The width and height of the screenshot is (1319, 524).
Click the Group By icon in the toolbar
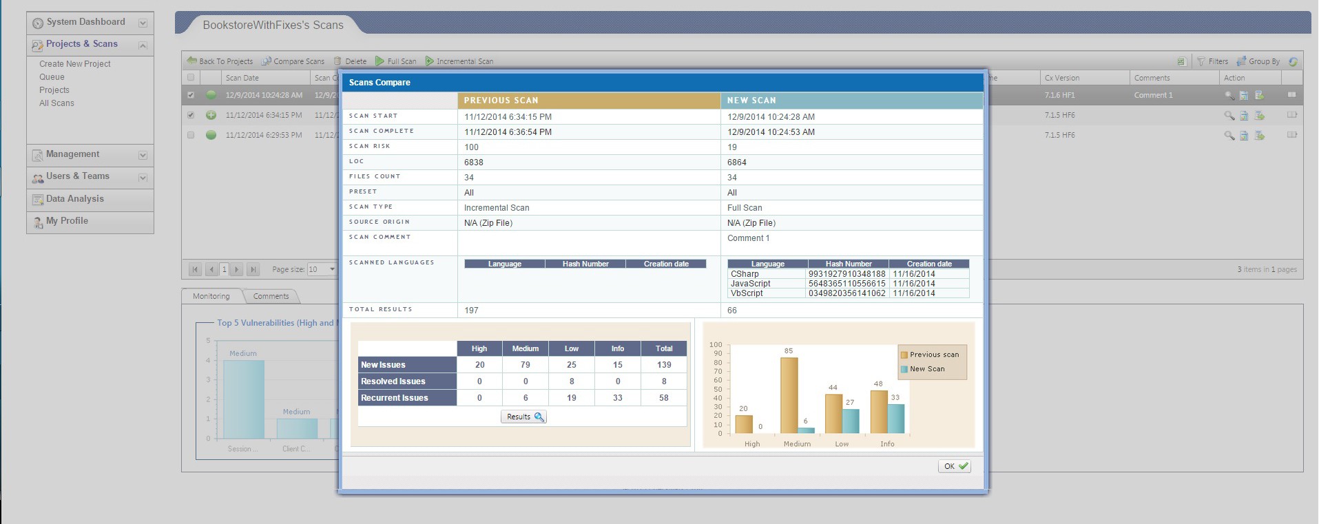(x=1241, y=61)
